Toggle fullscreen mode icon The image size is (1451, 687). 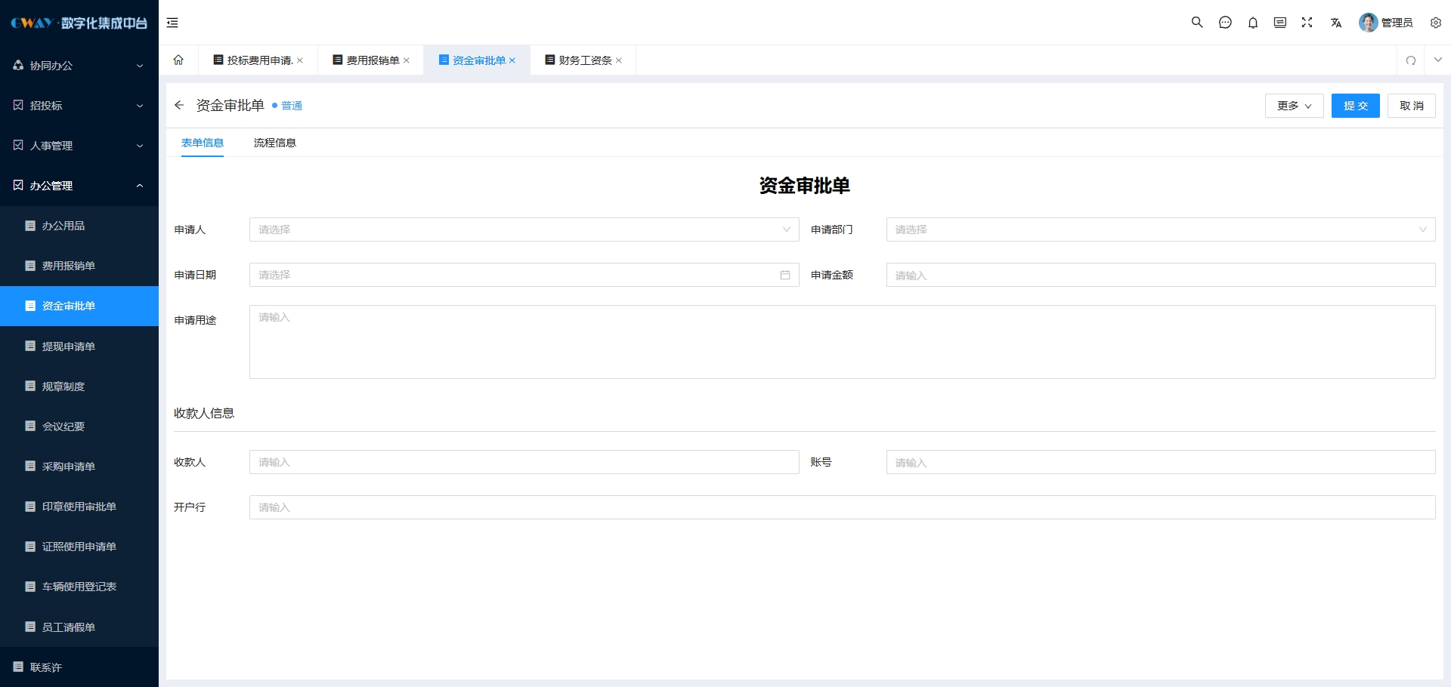pos(1307,23)
